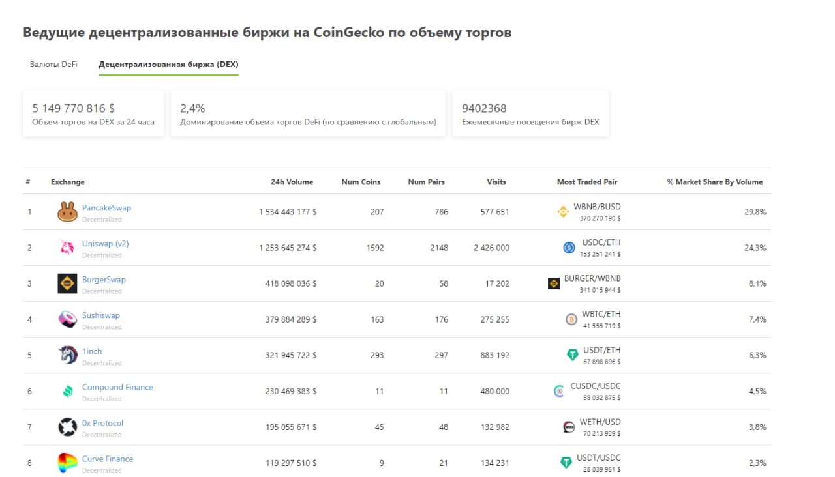Click PancakeSwap volume 1 534 443 177 $

tap(288, 212)
